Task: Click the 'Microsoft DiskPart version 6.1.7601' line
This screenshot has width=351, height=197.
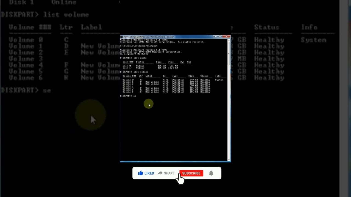Action: tap(143, 50)
